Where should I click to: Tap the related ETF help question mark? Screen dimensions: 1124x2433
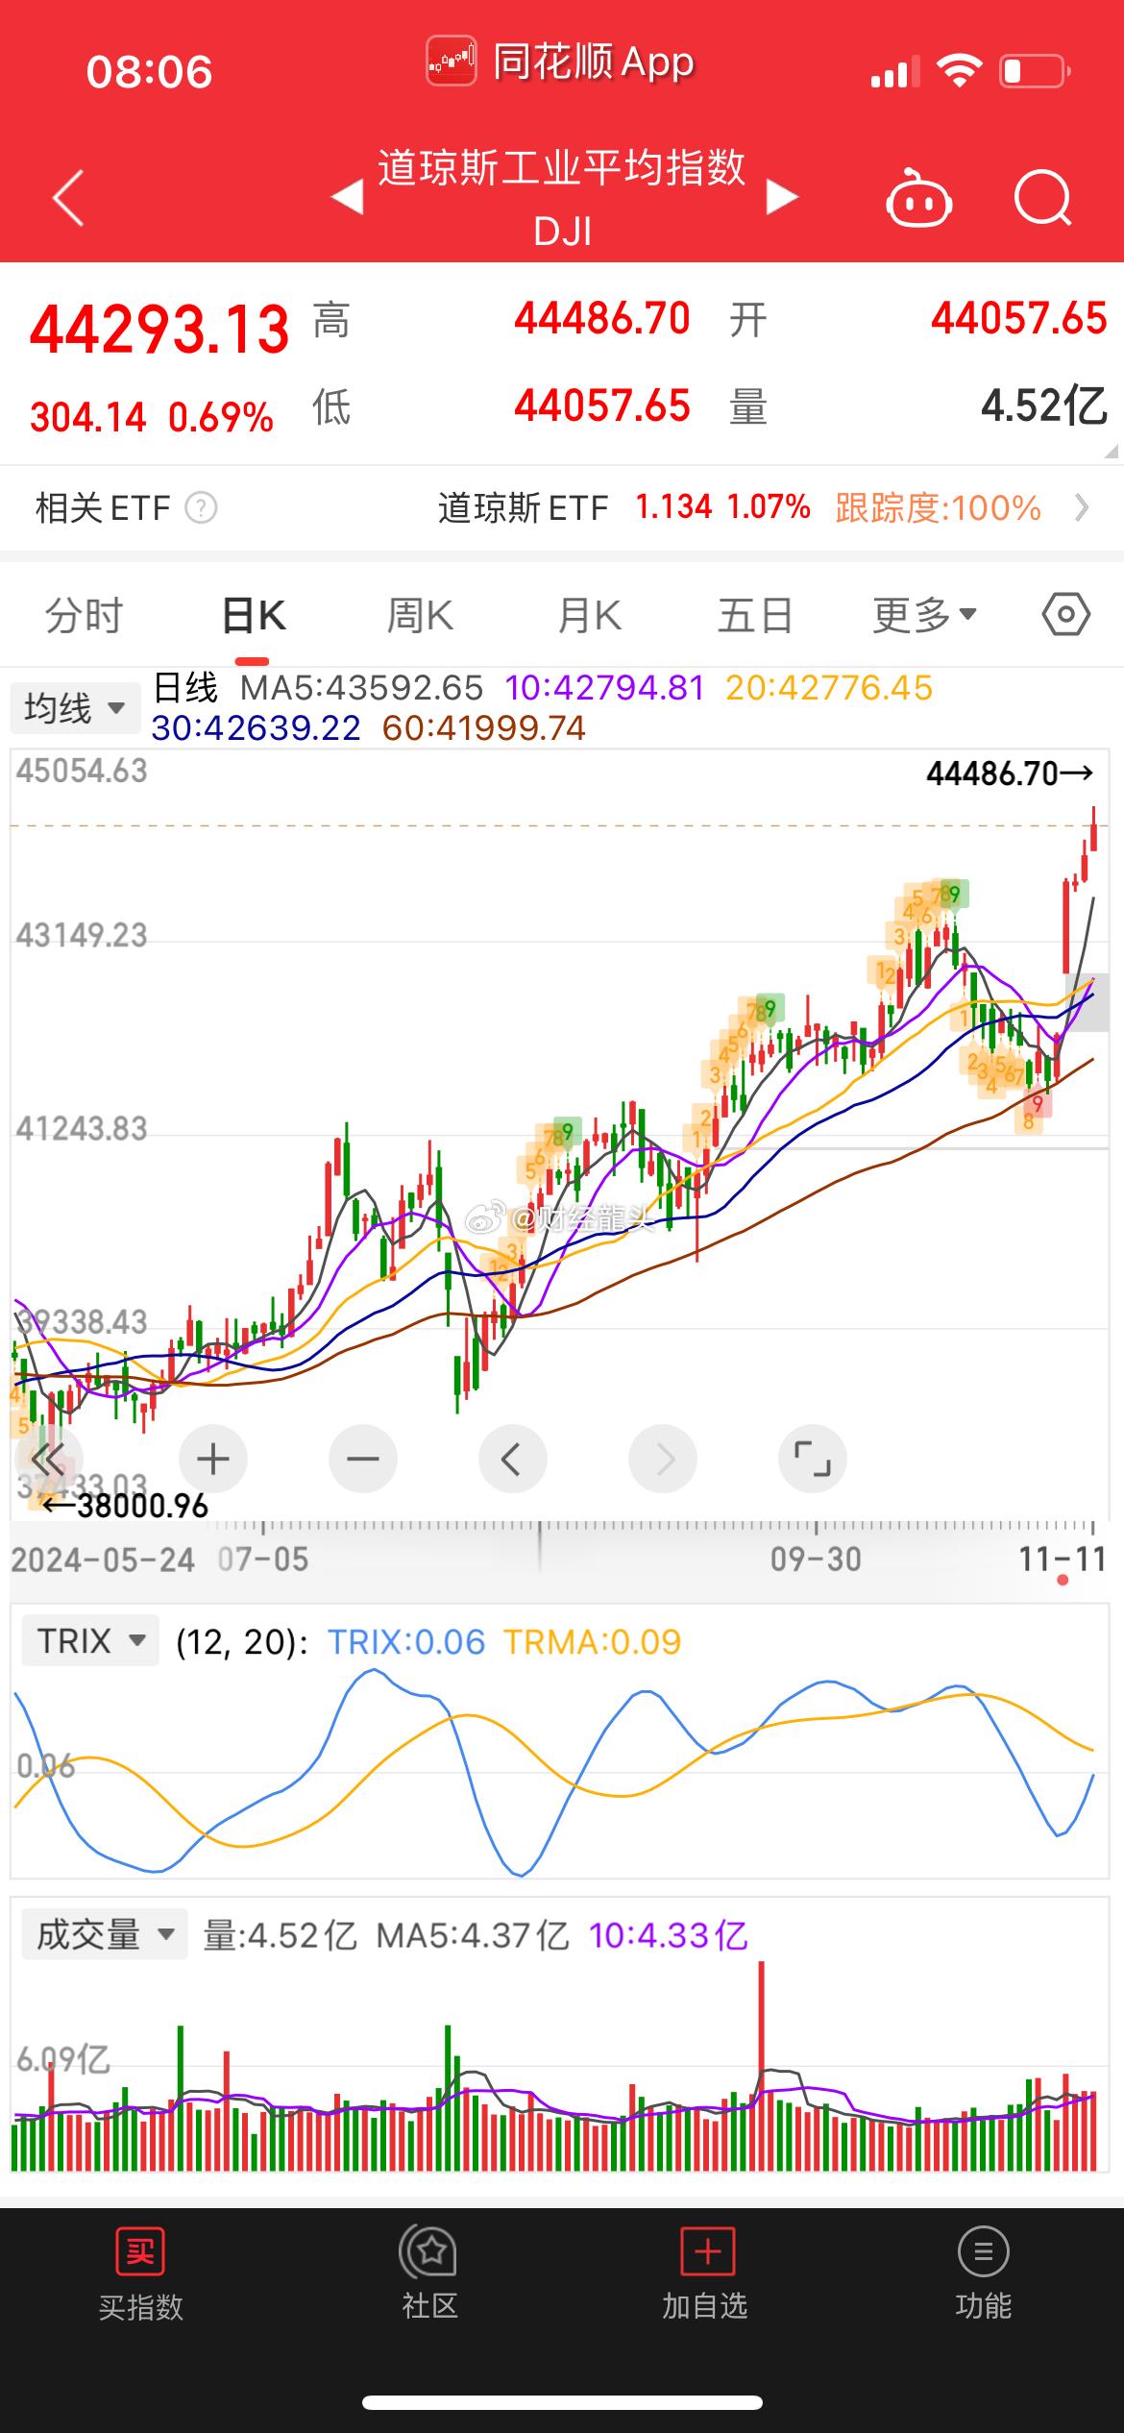point(201,507)
